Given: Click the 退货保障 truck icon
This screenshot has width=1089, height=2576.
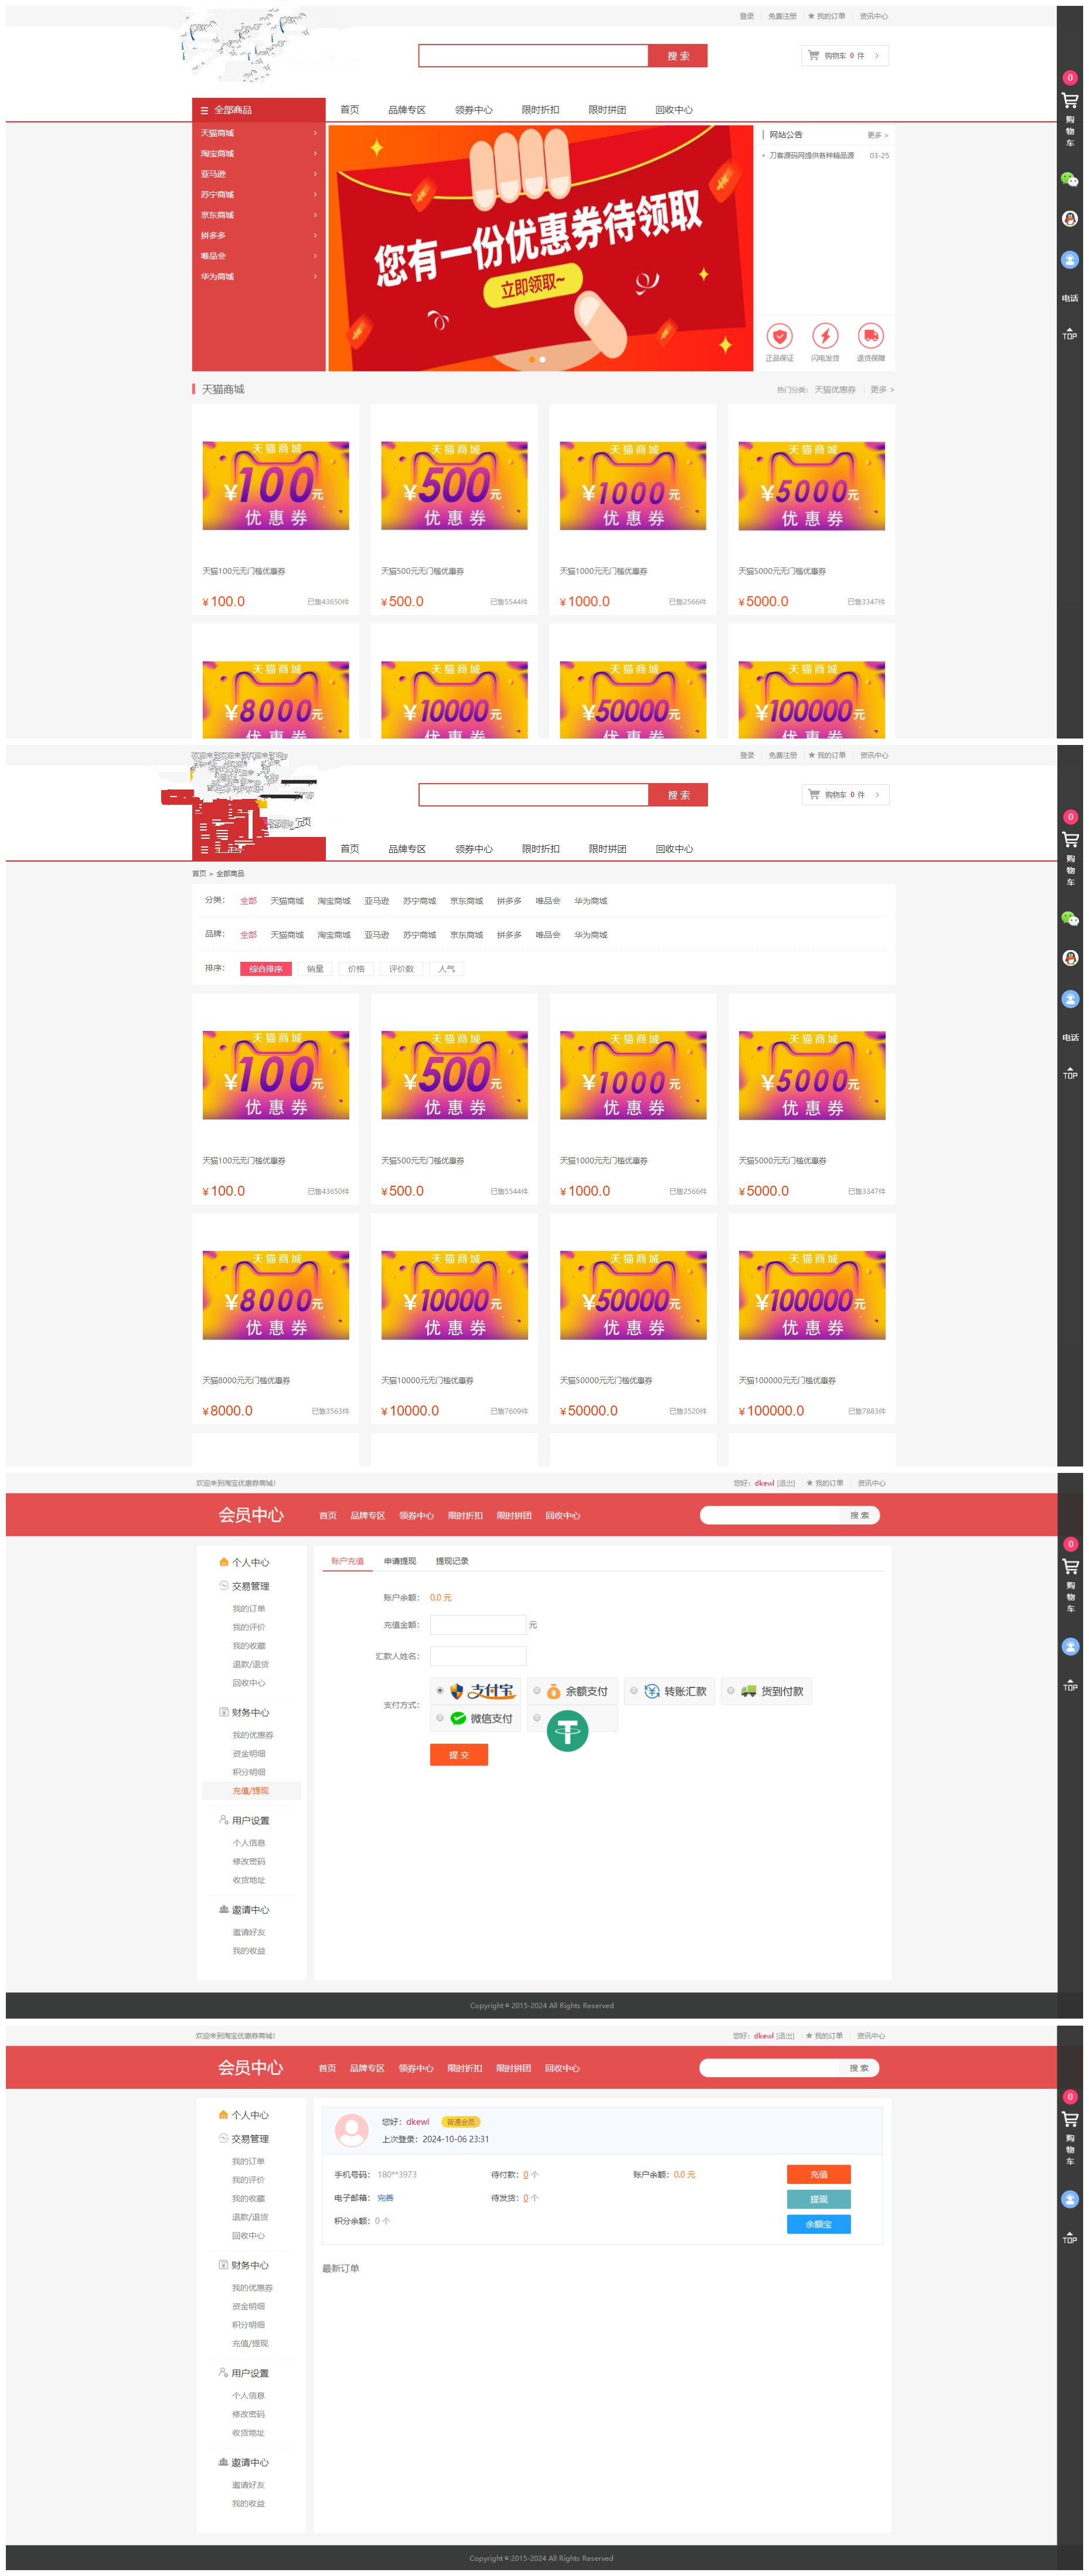Looking at the screenshot, I should [871, 335].
